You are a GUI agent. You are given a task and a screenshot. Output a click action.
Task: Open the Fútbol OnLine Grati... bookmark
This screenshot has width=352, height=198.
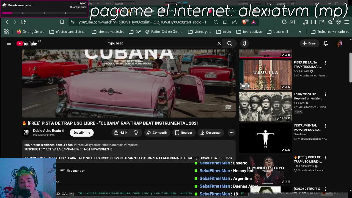[x=164, y=32]
